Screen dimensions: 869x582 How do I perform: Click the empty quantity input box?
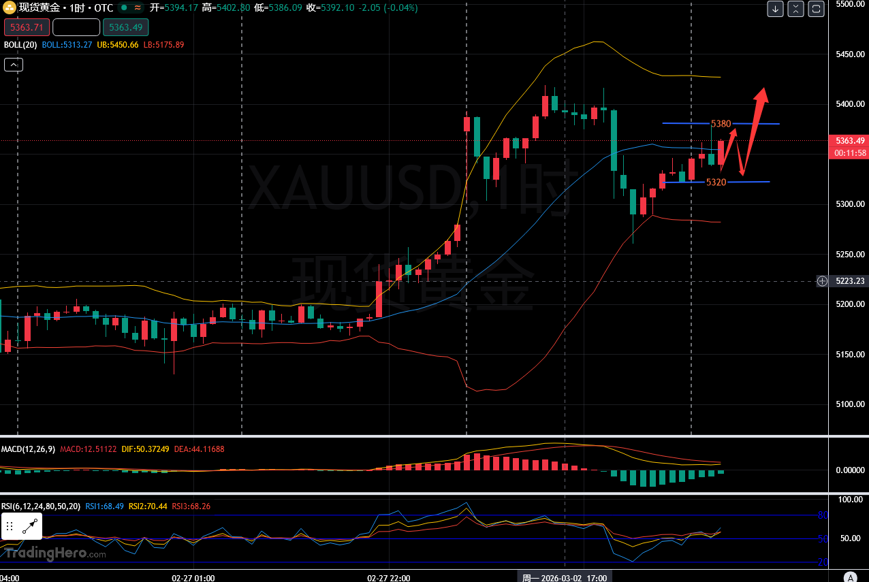point(76,27)
